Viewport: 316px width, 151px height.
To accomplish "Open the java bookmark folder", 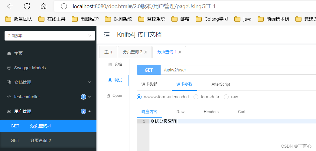I will click(243, 19).
